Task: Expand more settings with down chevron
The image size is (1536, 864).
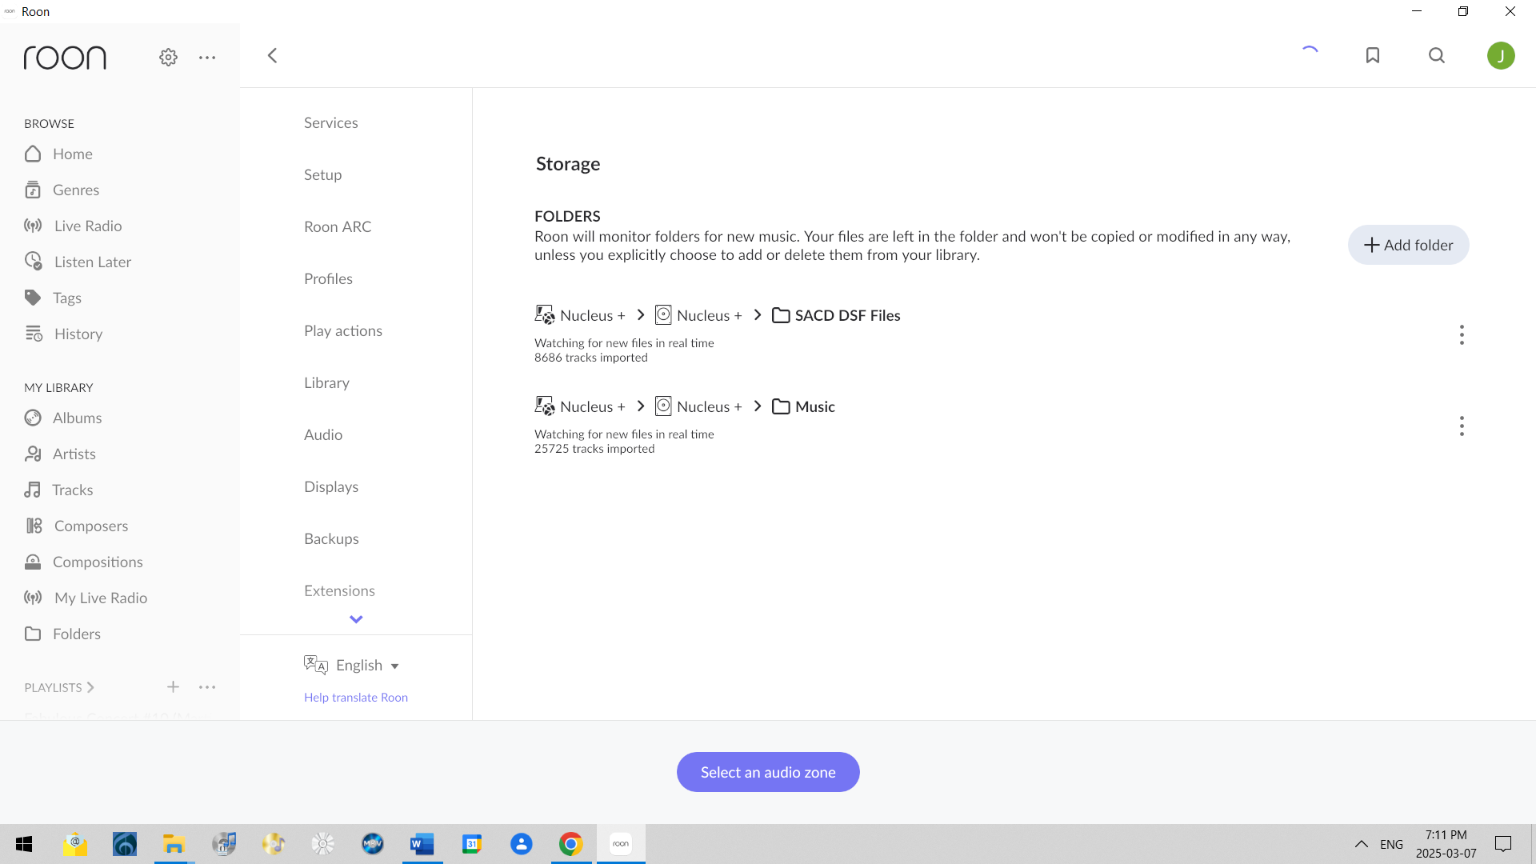Action: click(x=356, y=619)
